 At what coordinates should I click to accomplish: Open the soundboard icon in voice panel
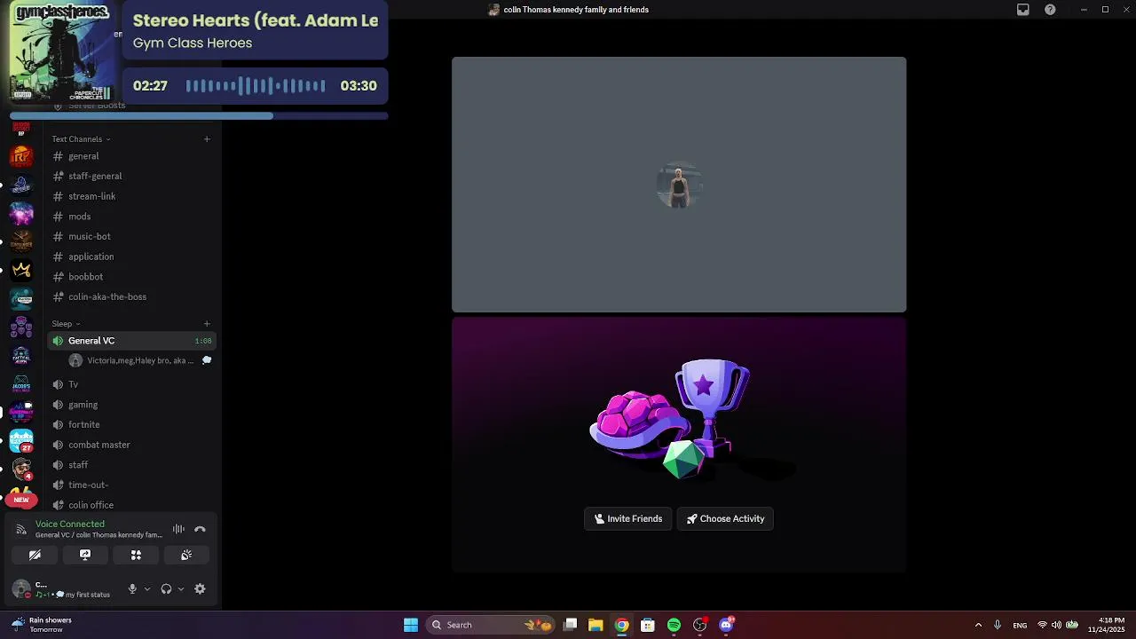point(186,555)
